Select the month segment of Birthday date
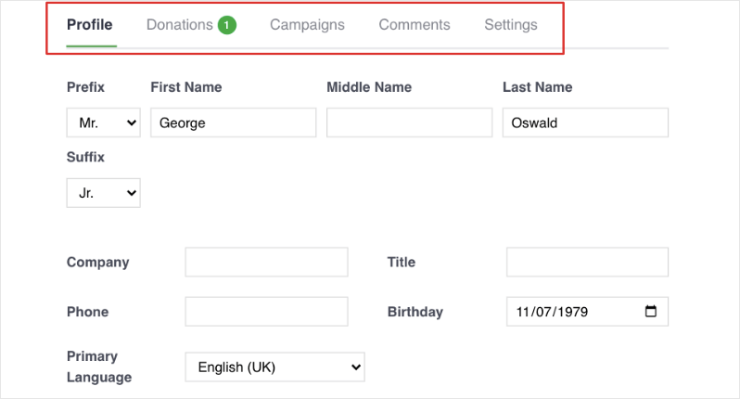740x399 pixels. tap(522, 312)
